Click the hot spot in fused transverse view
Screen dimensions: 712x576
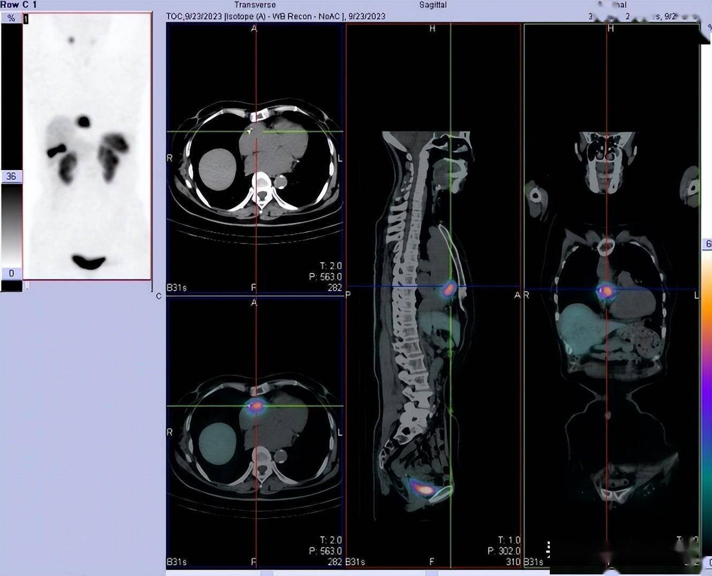256,406
